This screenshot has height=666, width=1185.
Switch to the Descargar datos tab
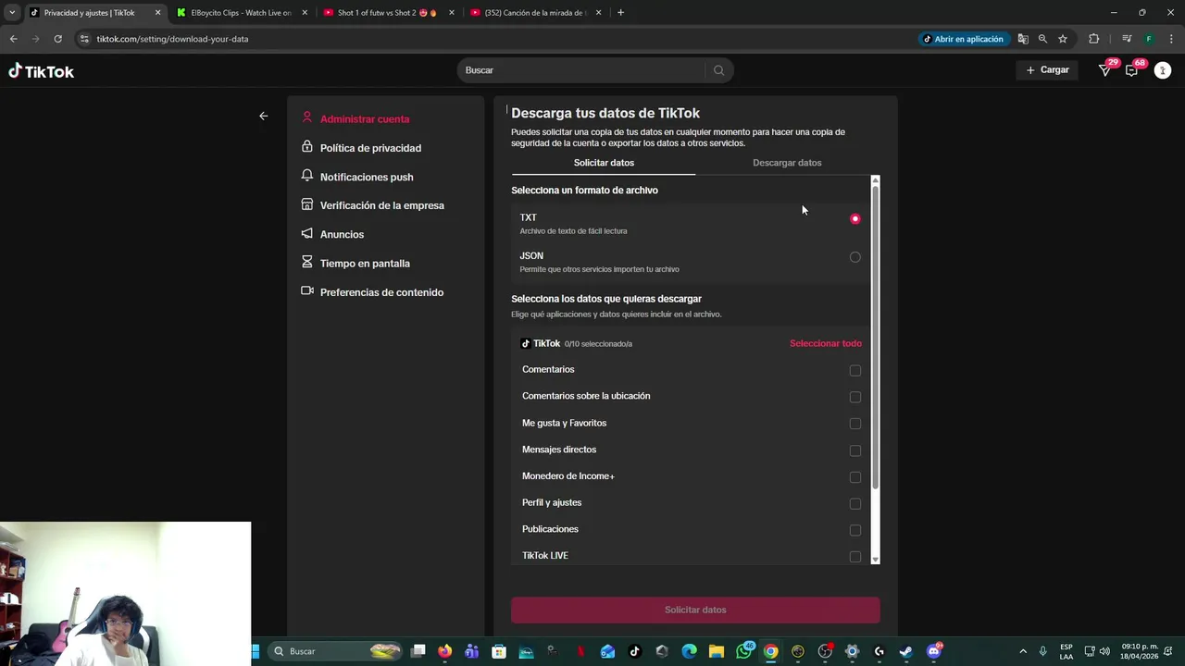pos(787,163)
